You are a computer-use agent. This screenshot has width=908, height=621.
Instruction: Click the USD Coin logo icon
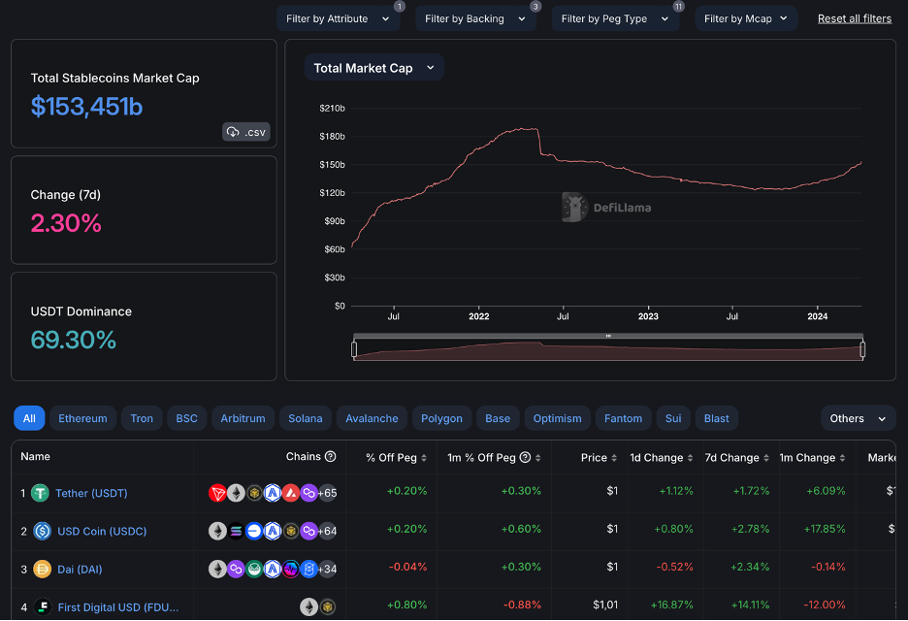(43, 531)
